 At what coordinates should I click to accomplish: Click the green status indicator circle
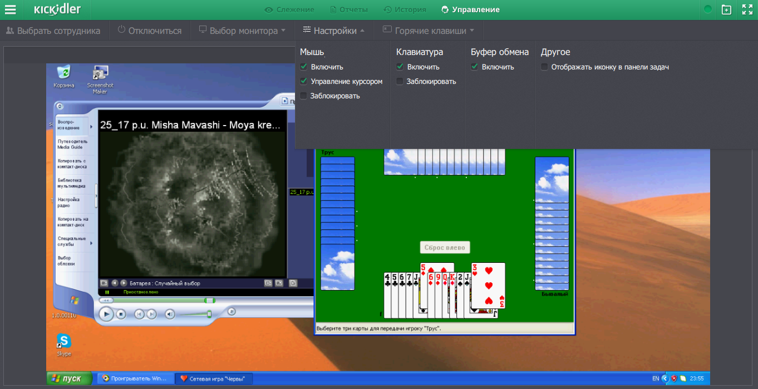[708, 9]
